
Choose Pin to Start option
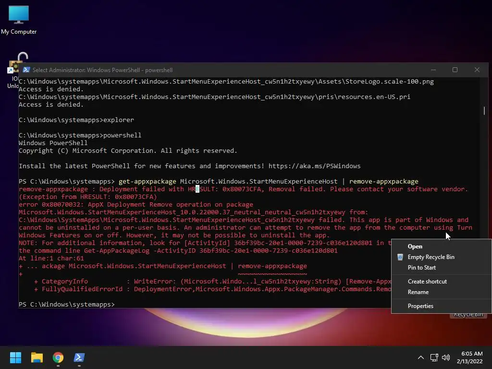[x=441, y=268]
